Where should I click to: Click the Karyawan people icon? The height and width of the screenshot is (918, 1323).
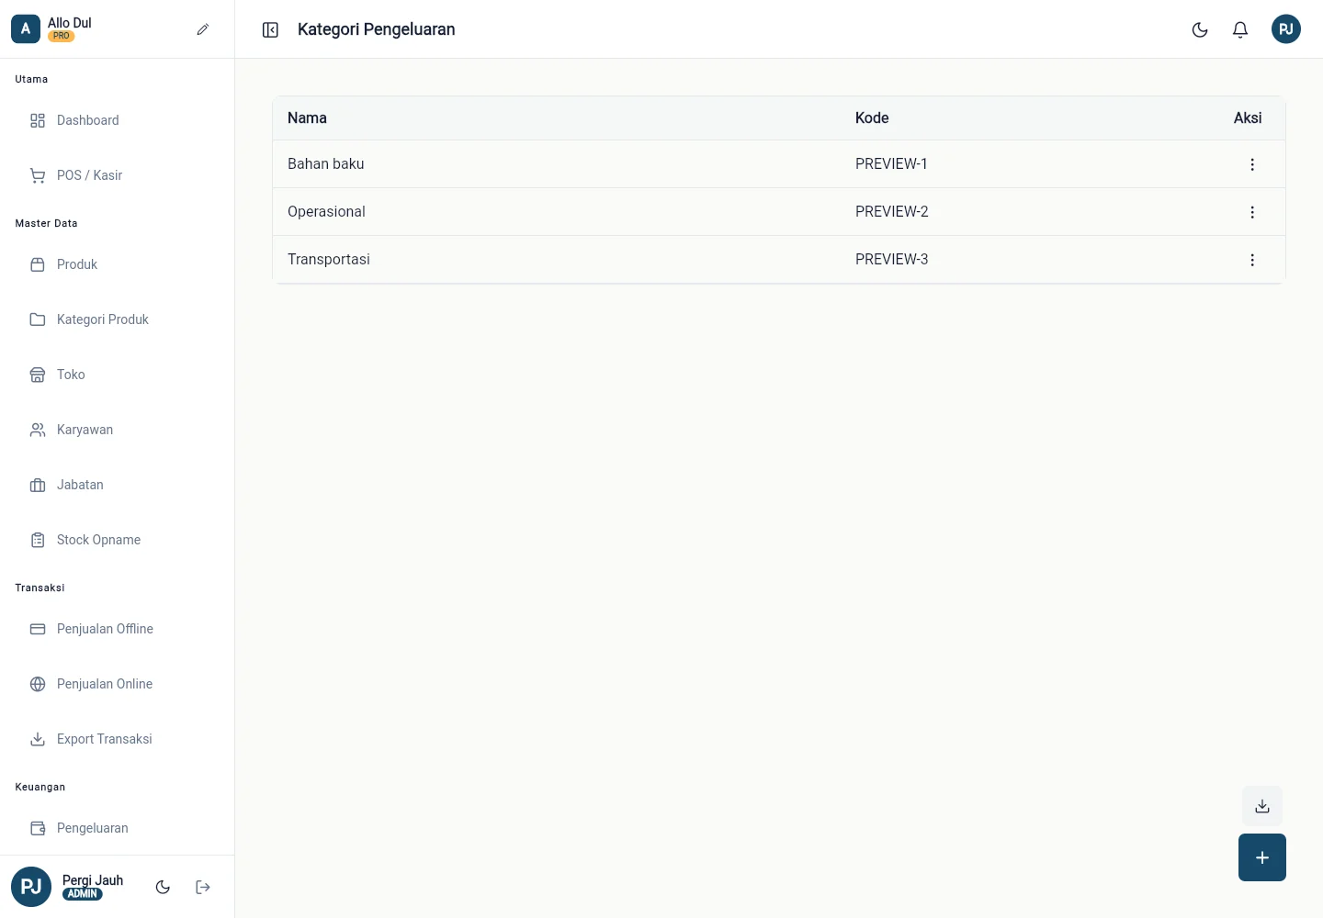38,430
